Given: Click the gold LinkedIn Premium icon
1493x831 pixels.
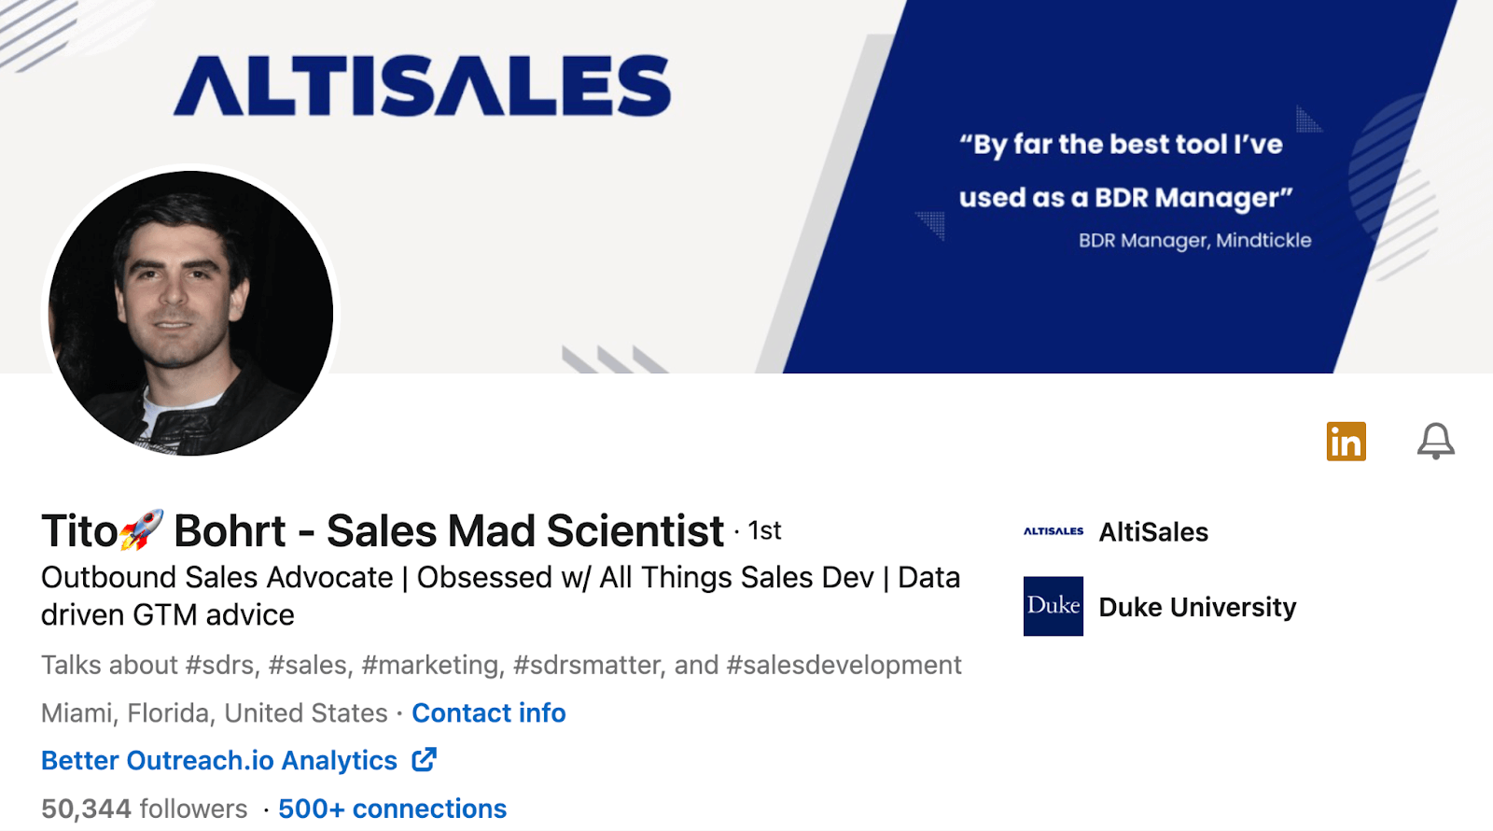Looking at the screenshot, I should (x=1346, y=442).
